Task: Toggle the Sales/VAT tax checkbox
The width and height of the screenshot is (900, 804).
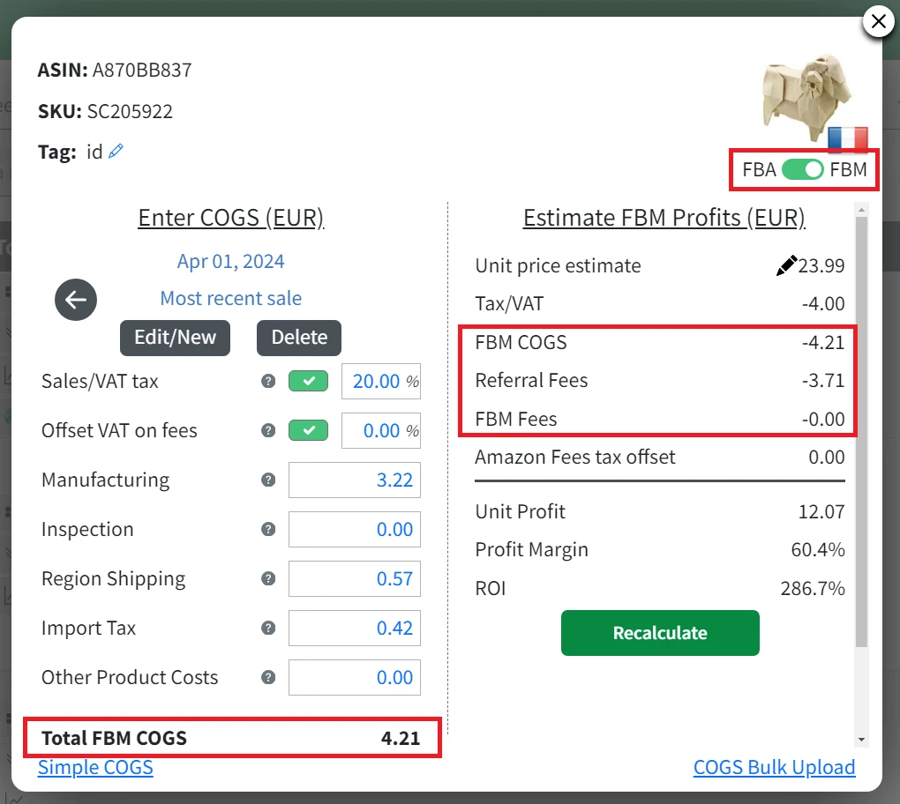Action: pyautogui.click(x=308, y=382)
